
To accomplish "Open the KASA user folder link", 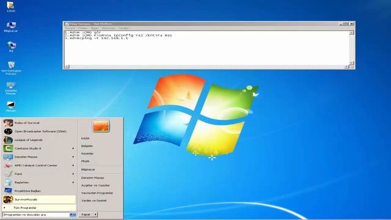I will pos(86,138).
